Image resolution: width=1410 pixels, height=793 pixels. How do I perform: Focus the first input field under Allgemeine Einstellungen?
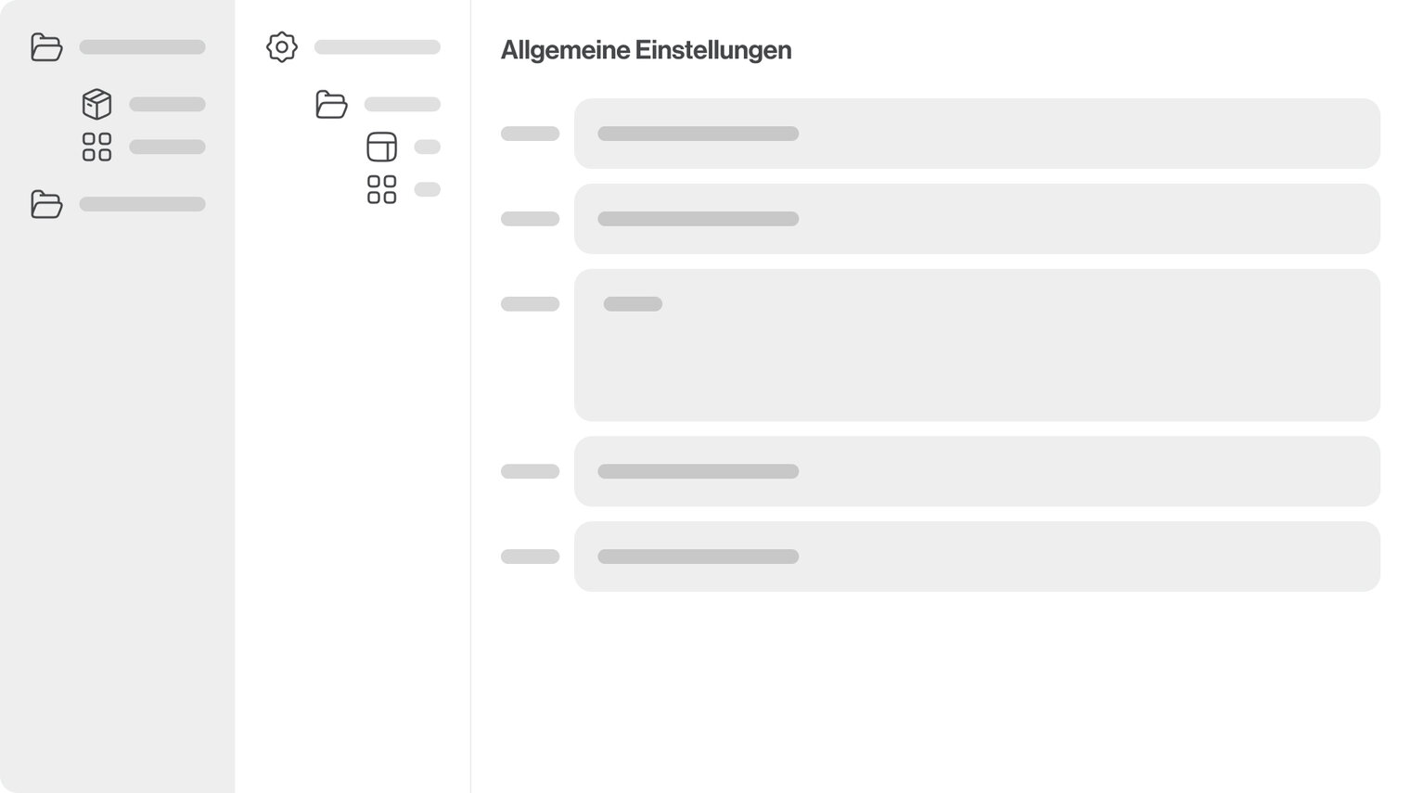[x=977, y=134]
